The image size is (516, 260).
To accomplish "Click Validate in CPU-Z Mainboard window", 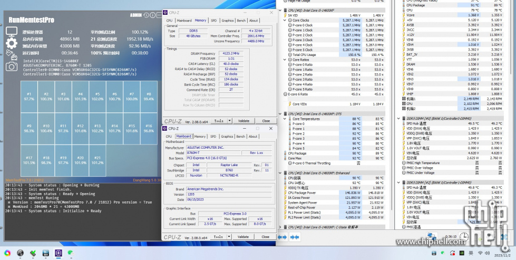I will [243, 237].
